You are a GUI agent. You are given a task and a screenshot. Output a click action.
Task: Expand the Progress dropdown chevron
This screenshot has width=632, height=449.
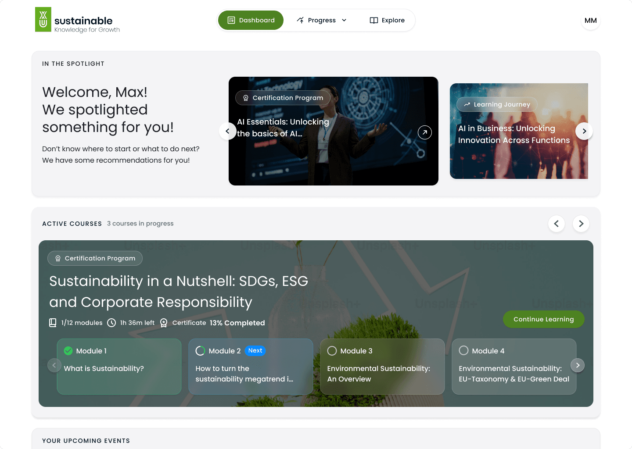coord(344,20)
